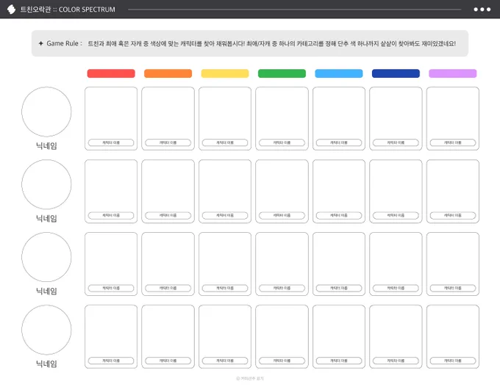Select the sky blue column image slot in fourth row
Screen dimensions: 500x387
[339, 336]
